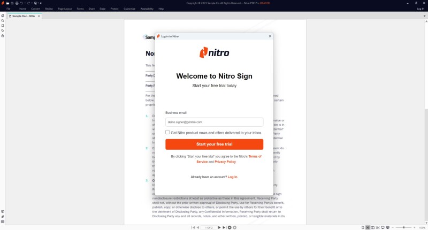
Task: Open the Search panel icon in left sidebar
Action: click(x=3, y=21)
